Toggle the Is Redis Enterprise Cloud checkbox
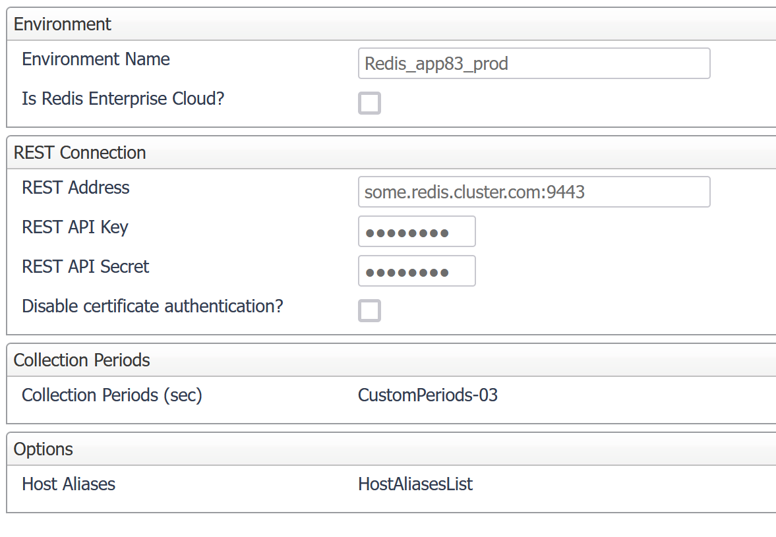Image resolution: width=776 pixels, height=537 pixels. click(369, 103)
